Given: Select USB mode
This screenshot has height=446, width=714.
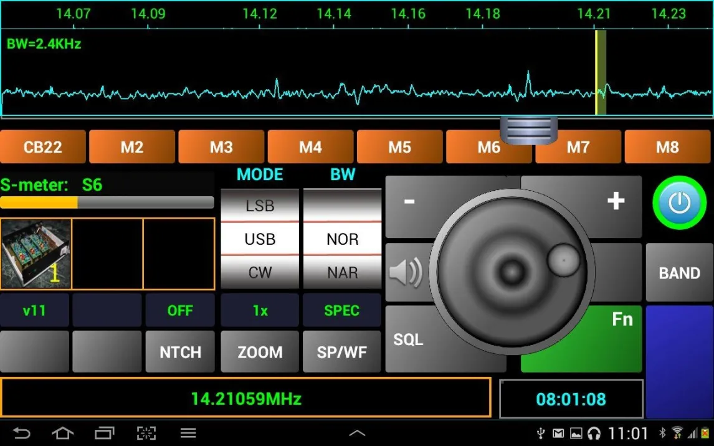Looking at the screenshot, I should [260, 239].
